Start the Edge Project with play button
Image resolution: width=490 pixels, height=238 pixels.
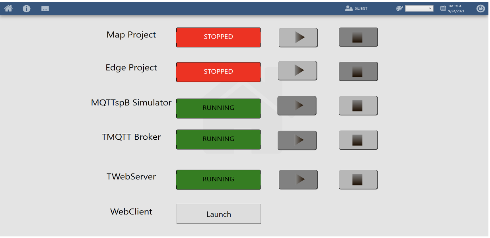pyautogui.click(x=297, y=70)
